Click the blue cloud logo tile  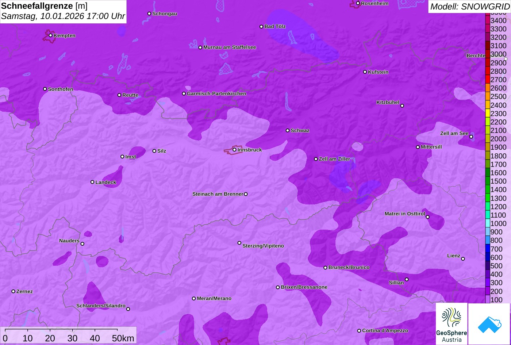click(x=489, y=324)
